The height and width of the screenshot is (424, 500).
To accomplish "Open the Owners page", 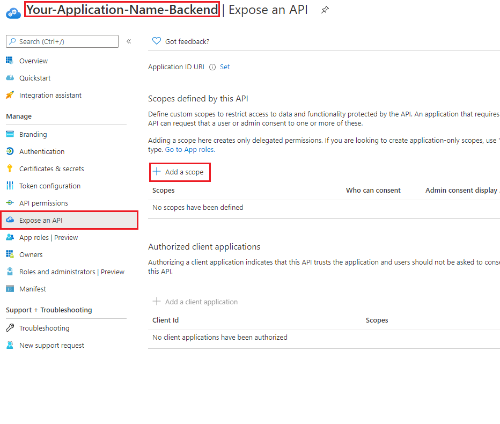I will (31, 255).
